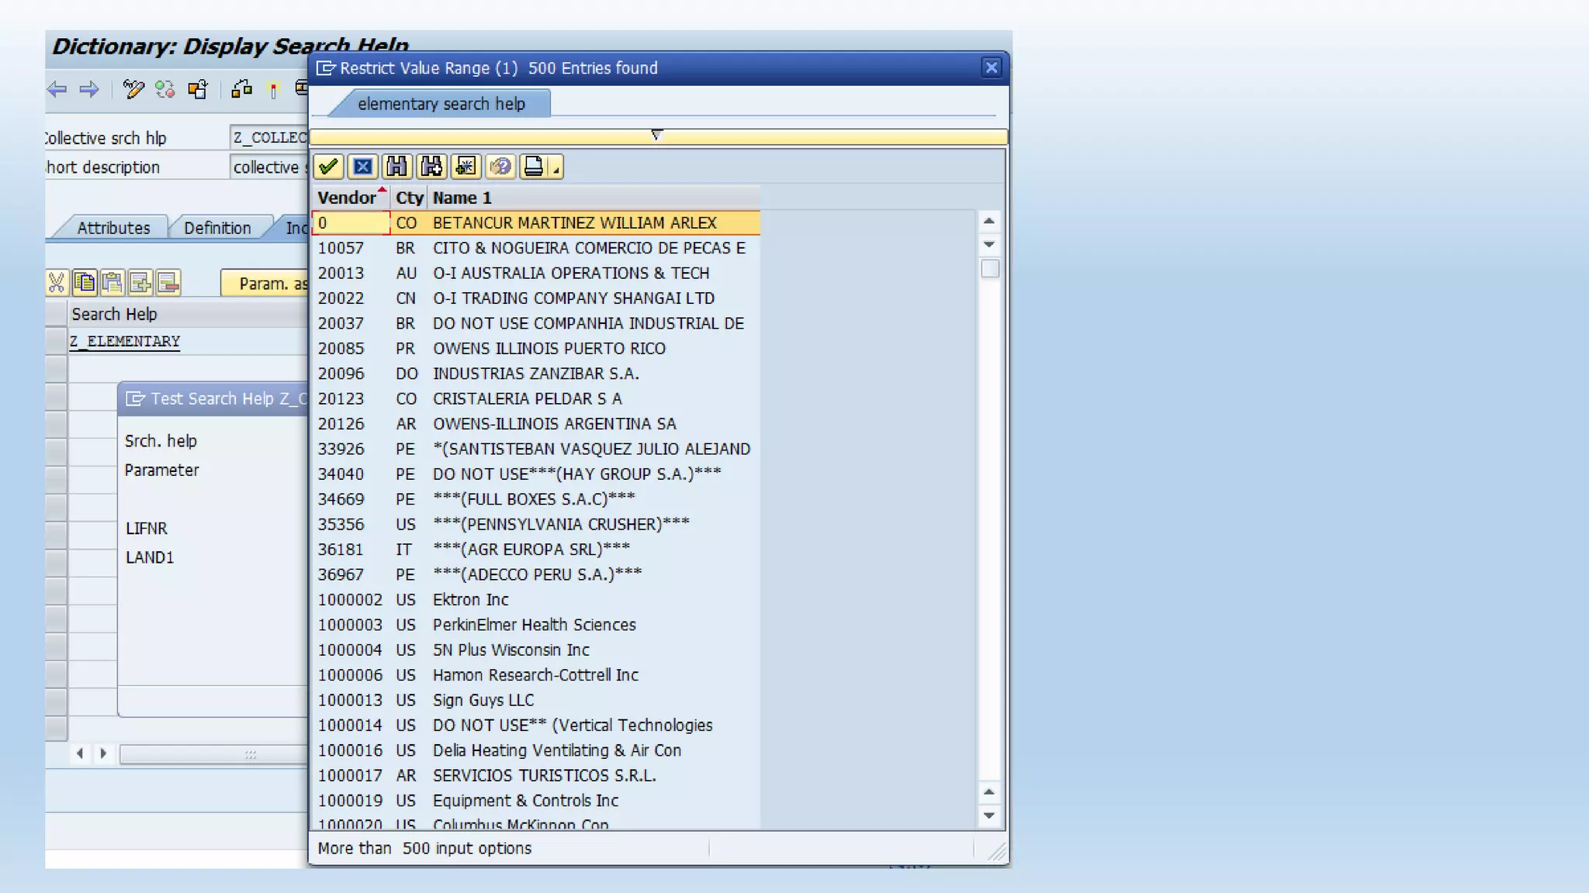This screenshot has width=1589, height=893.
Task: Switch to Attributes tab
Action: point(113,228)
